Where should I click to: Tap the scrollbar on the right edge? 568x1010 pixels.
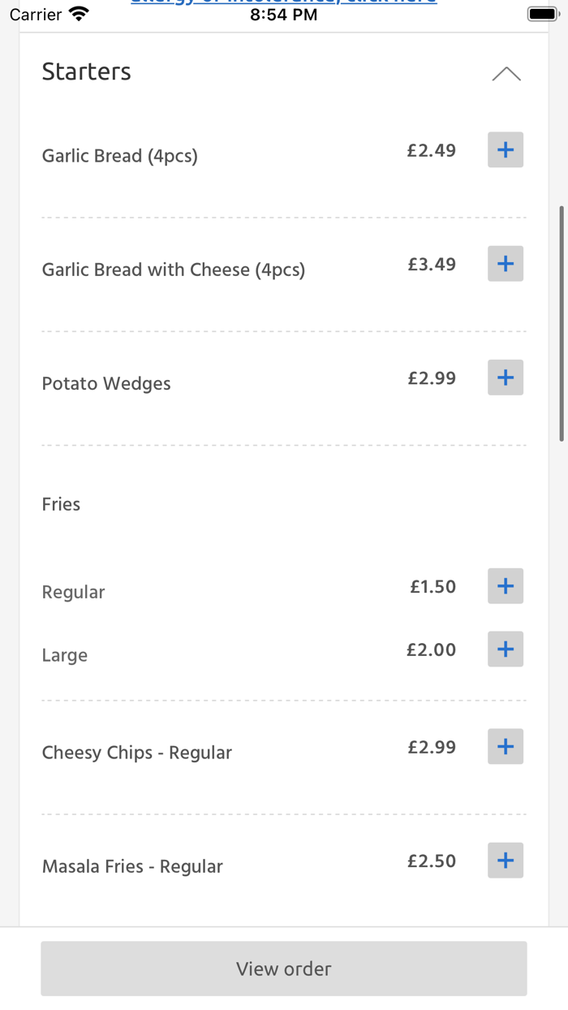562,325
